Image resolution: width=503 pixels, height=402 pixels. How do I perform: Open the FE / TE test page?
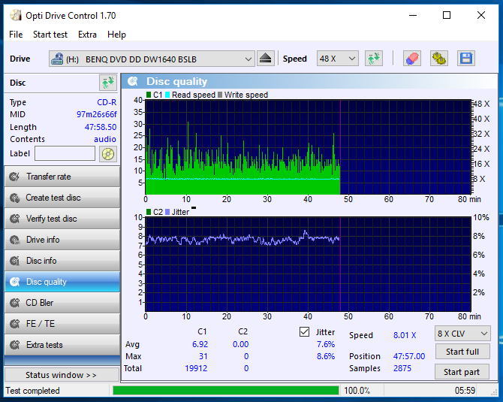point(62,324)
